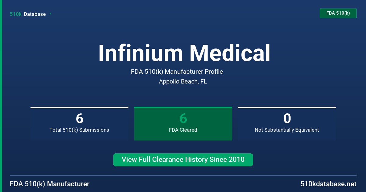Click View Full Clearance History Since 2010
The height and width of the screenshot is (192, 366).
pyautogui.click(x=183, y=160)
